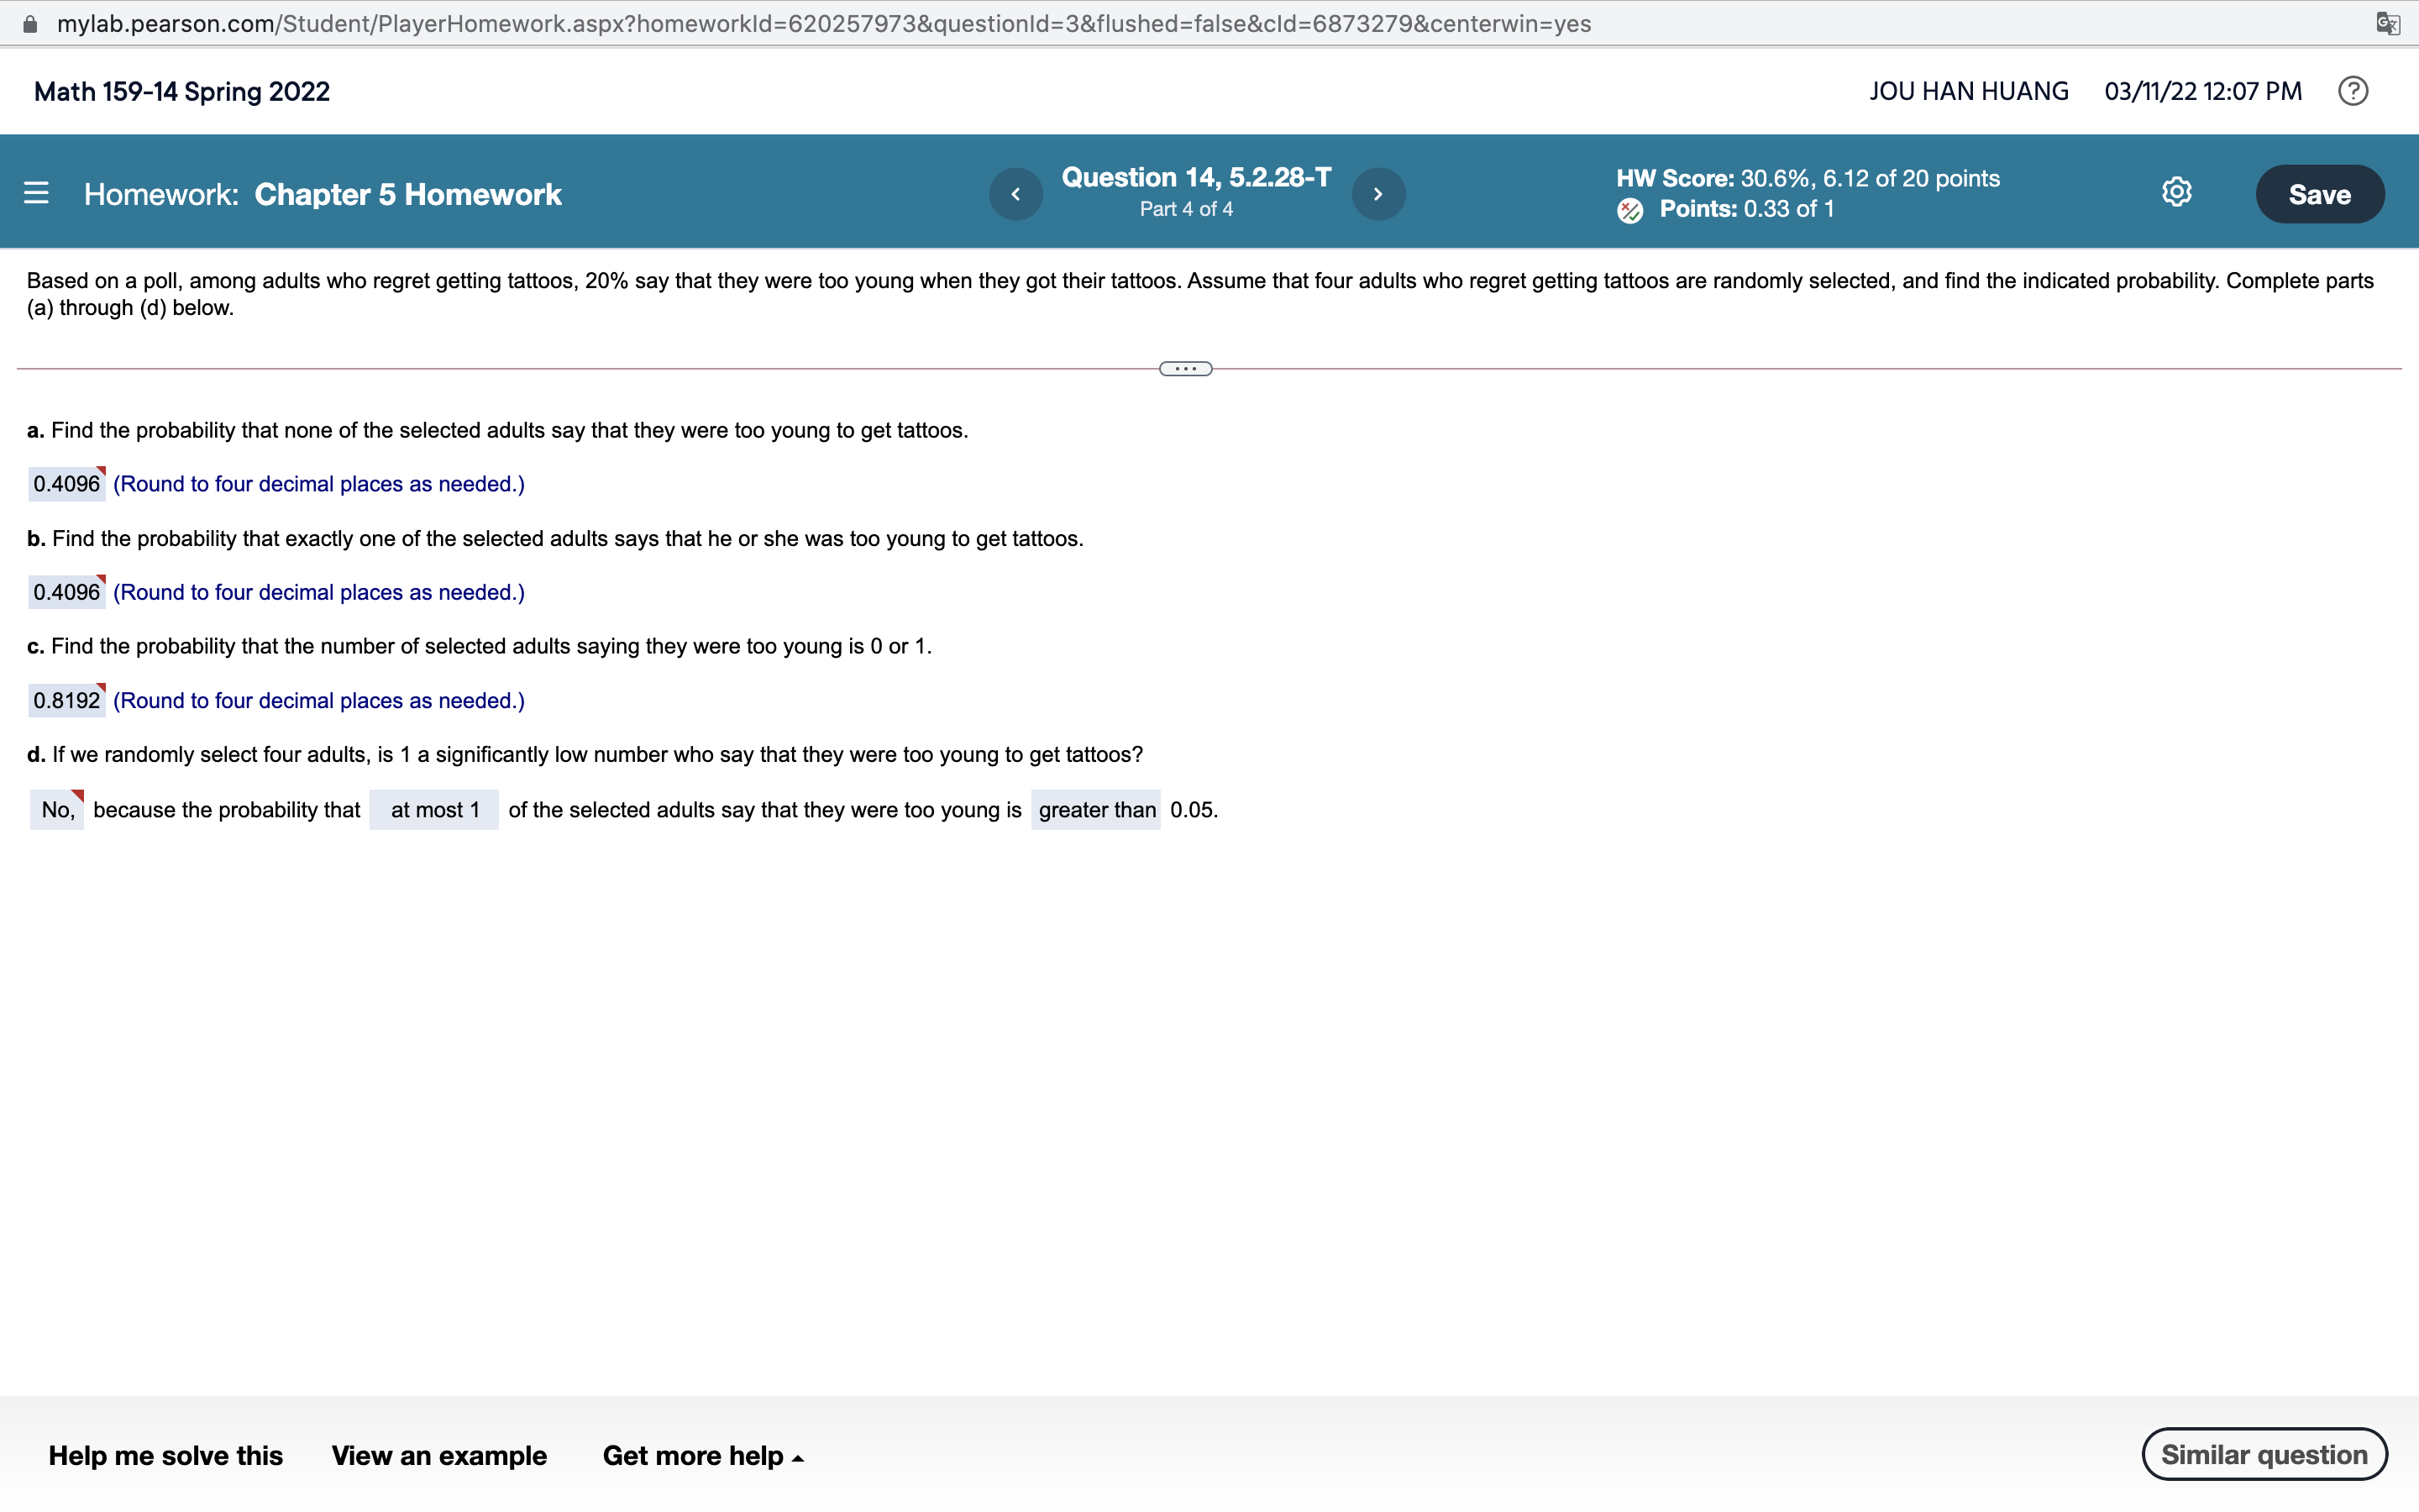This screenshot has width=2419, height=1512.
Task: Click the help question mark icon
Action: click(2351, 90)
